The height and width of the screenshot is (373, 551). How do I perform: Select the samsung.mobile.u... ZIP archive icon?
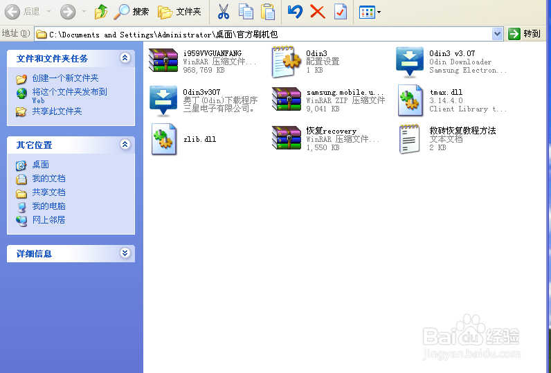[287, 99]
